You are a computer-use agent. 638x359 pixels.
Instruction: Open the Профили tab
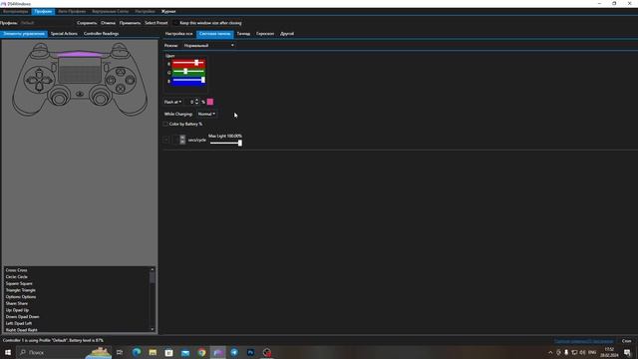43,11
